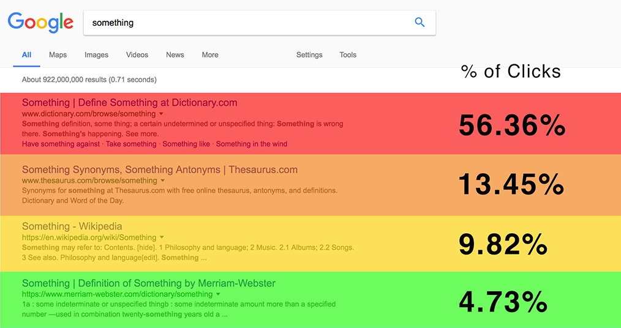This screenshot has width=621, height=328.
Task: Click the www.thesaurus.com/browse/something URL text
Action: pyautogui.click(x=89, y=181)
